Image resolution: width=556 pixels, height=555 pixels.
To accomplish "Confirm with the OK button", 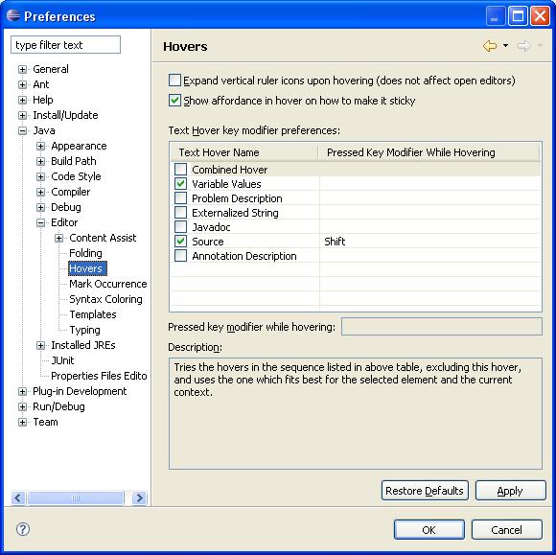I will click(429, 530).
